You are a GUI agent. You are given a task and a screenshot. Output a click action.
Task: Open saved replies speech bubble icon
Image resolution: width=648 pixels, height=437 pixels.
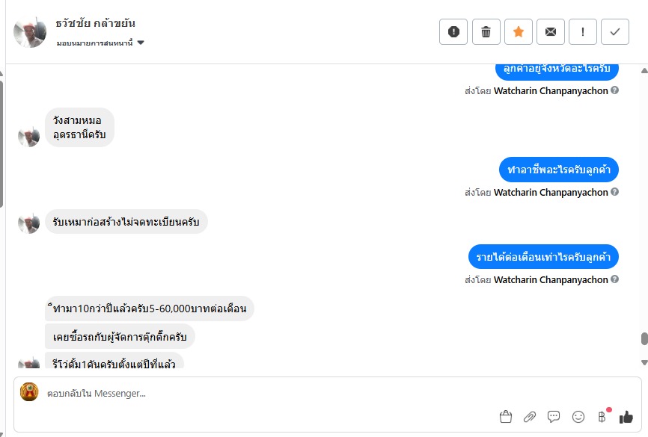554,417
